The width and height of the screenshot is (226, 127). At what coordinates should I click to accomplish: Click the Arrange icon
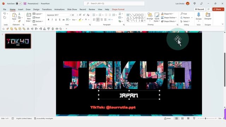150,15
